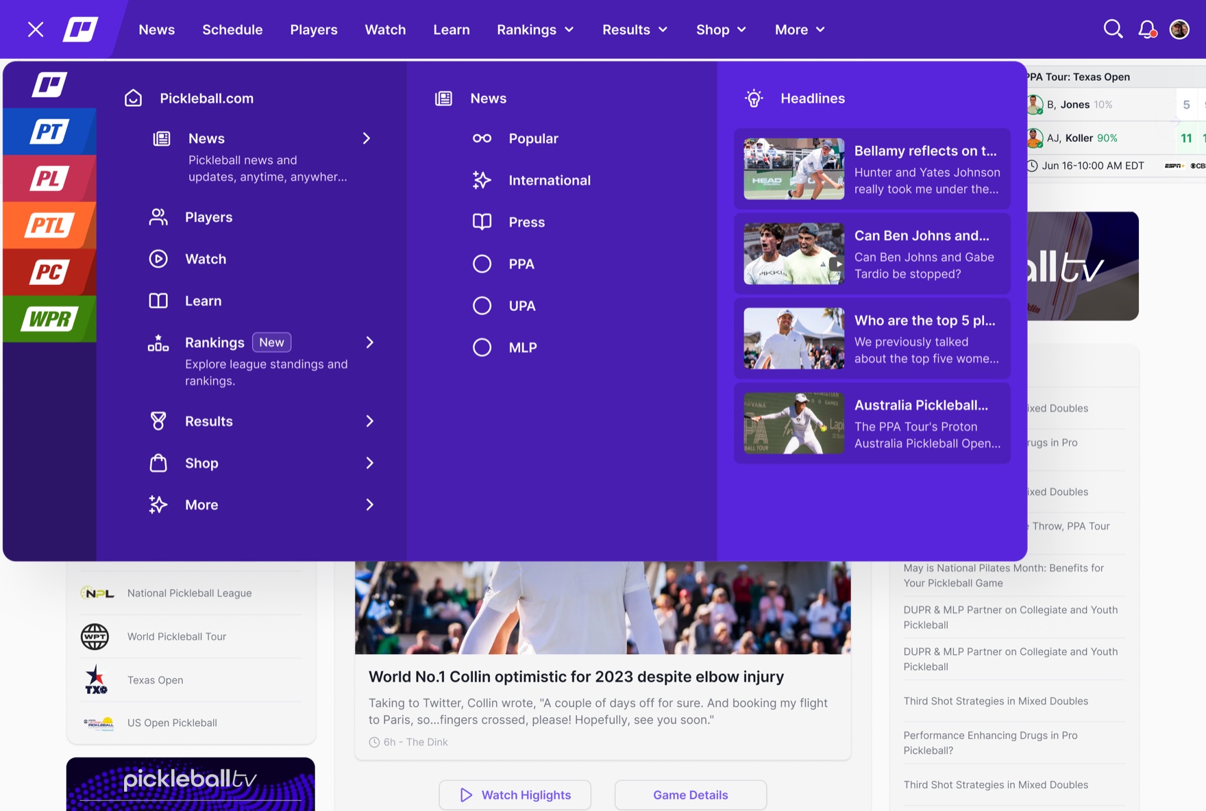Click the More sparkle icon

coord(158,505)
